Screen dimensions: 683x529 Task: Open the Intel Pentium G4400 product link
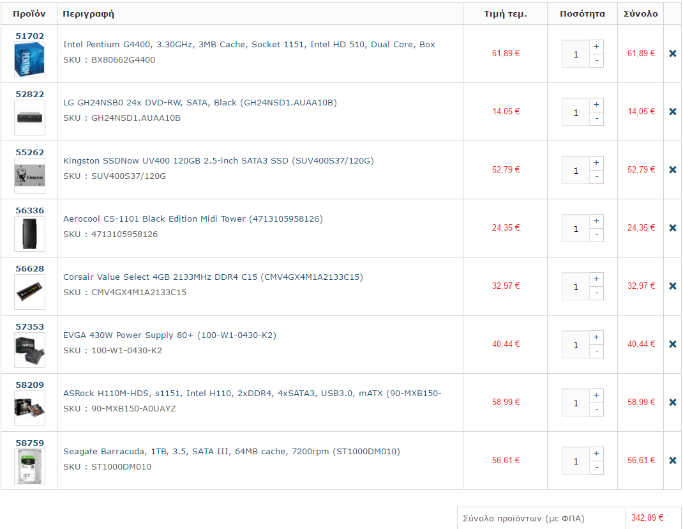(249, 45)
